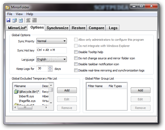
Task: Click the file list vertical scrollbar thumb
Action: (x=51, y=90)
